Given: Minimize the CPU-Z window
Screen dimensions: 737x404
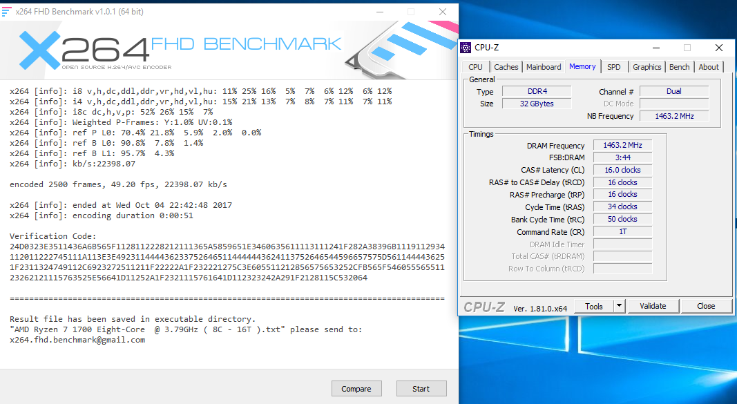Looking at the screenshot, I should (x=655, y=48).
